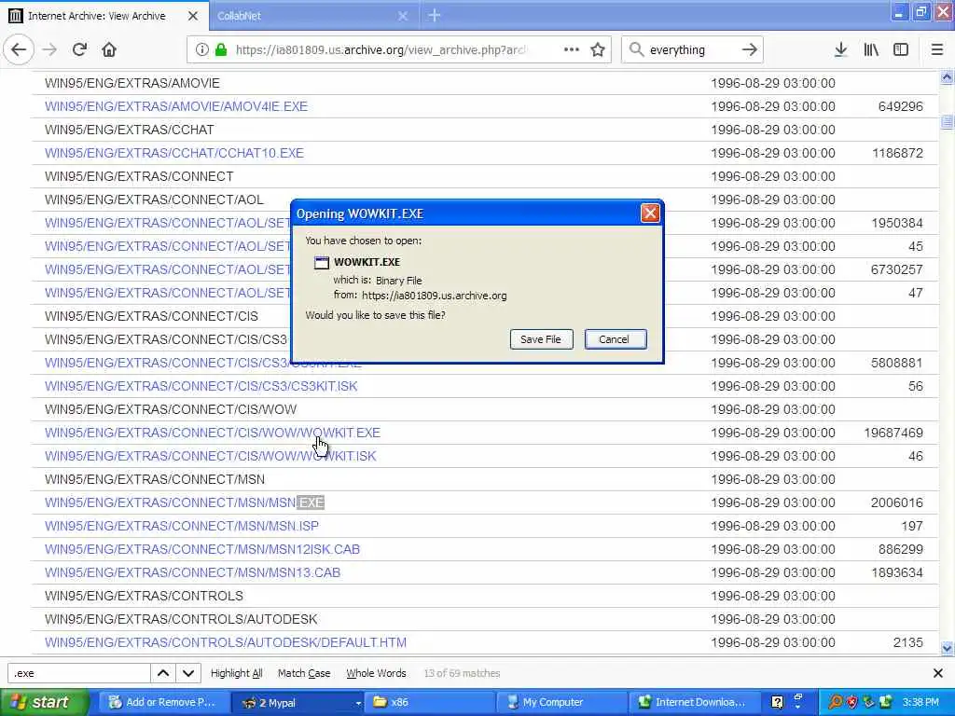This screenshot has height=716, width=955.
Task: Open CS3KIT.ISK file link
Action: click(x=201, y=386)
